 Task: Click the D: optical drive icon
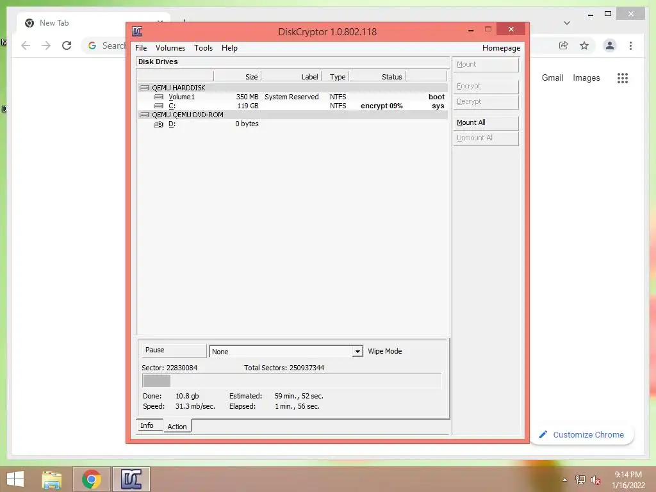click(159, 124)
